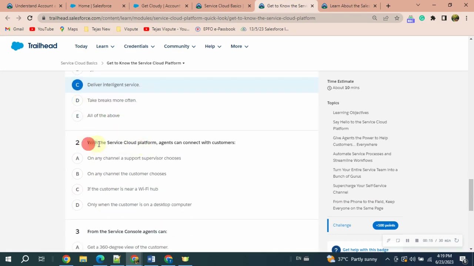Toggle the Chrome side panel
The height and width of the screenshot is (266, 474).
tap(444, 18)
